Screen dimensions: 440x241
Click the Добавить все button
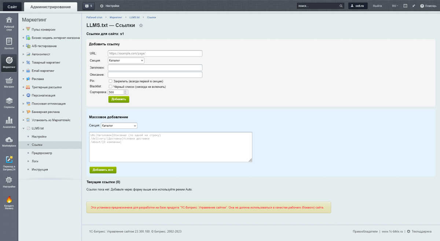(103, 170)
